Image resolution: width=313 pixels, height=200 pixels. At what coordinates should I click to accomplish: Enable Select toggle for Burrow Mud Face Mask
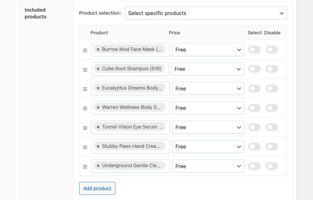pos(254,49)
